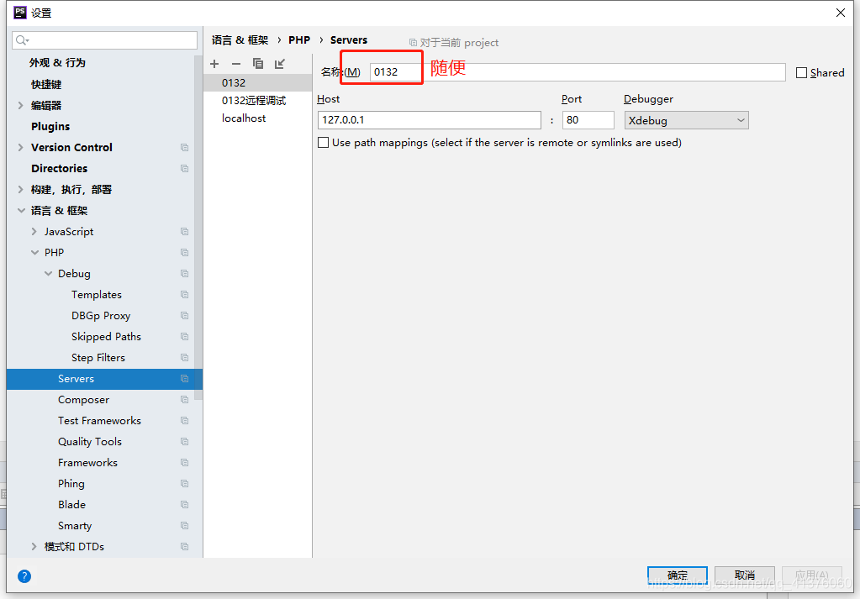The image size is (860, 599).
Task: Click project-level icon beside PHP
Action: (x=184, y=253)
